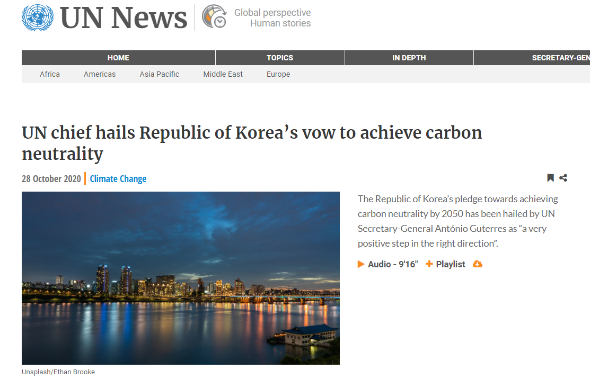This screenshot has width=590, height=388.
Task: Click the Seoul skyline article photo
Action: coord(180,278)
